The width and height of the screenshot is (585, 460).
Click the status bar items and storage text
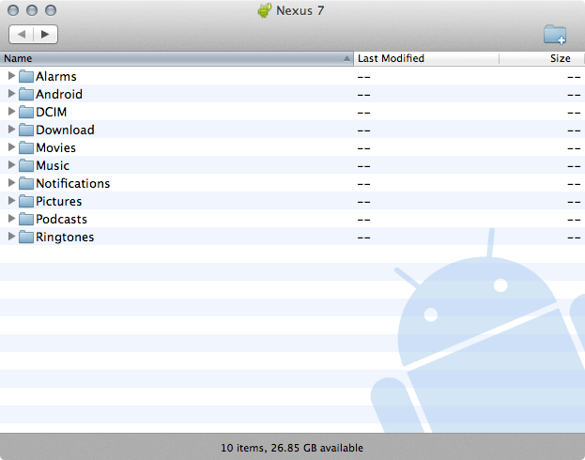click(x=292, y=448)
